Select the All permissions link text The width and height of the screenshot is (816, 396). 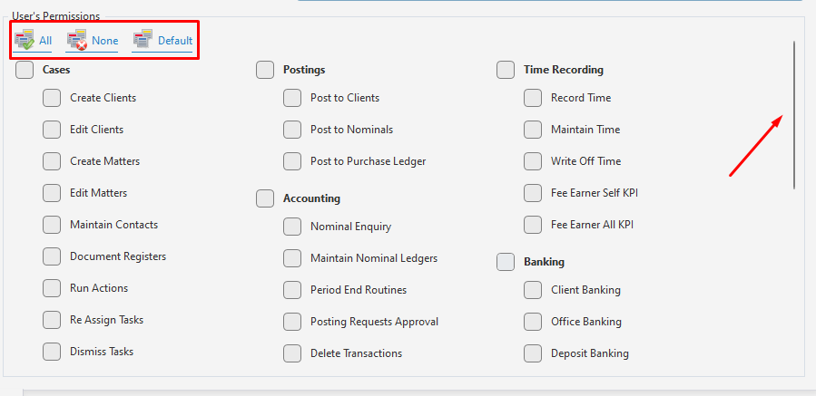45,41
